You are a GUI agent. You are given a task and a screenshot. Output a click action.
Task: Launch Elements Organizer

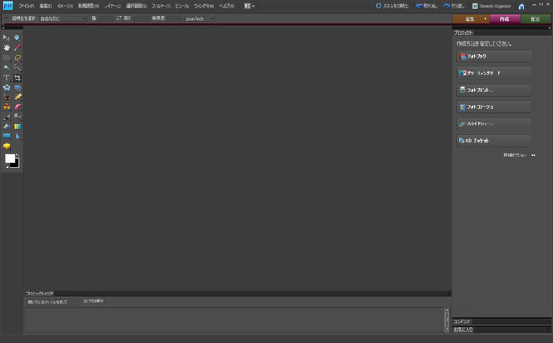click(492, 6)
